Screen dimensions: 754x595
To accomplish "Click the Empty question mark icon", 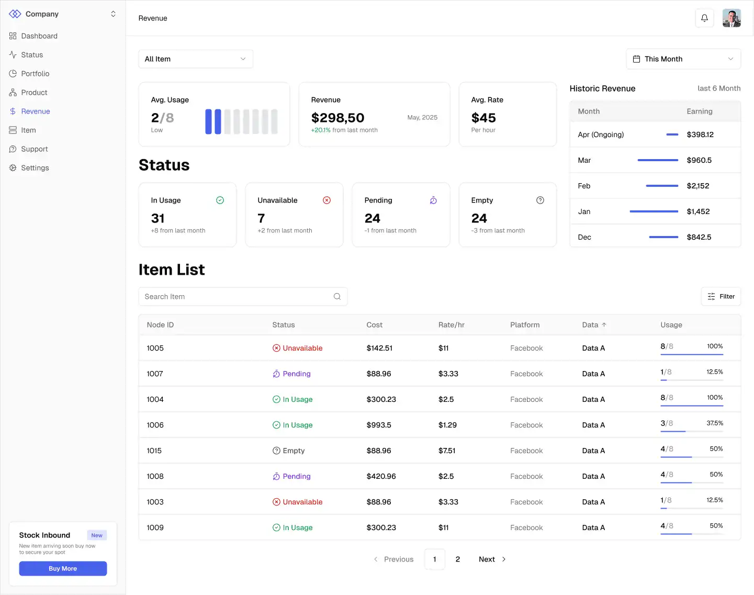I will tap(540, 200).
